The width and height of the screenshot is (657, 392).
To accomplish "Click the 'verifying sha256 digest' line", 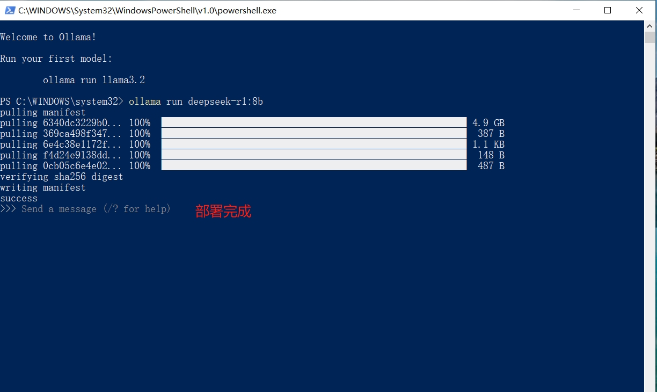I will 62,177.
